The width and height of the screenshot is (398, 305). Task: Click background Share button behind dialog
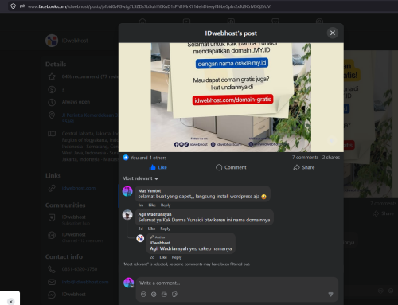[383, 213]
